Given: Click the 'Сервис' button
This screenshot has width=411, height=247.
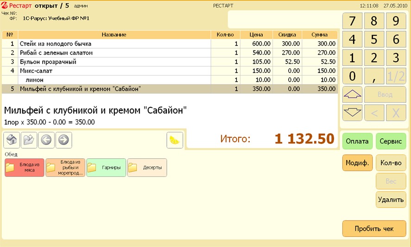Looking at the screenshot, I should [391, 141].
